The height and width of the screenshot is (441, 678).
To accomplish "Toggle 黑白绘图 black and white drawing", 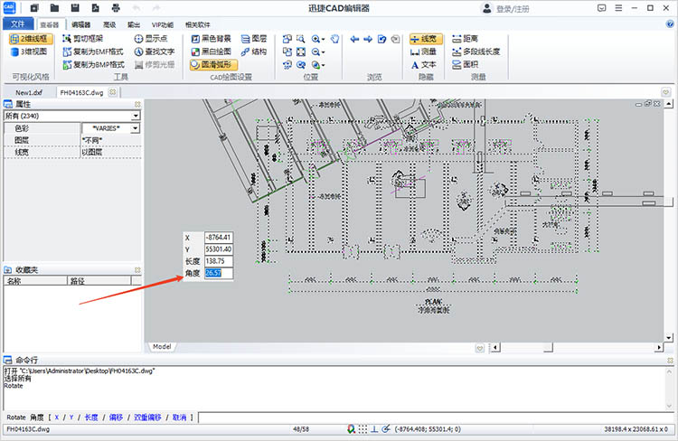I will coord(212,52).
